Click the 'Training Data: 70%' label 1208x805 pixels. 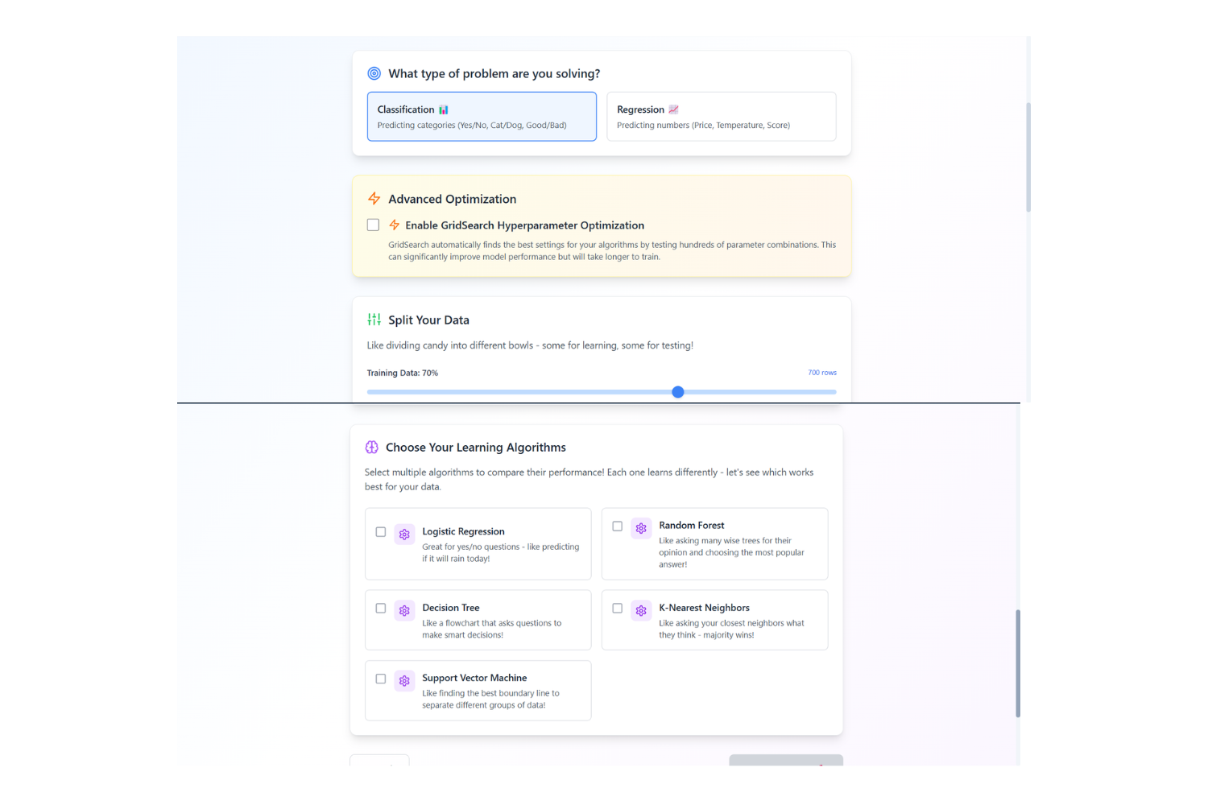[x=403, y=374]
